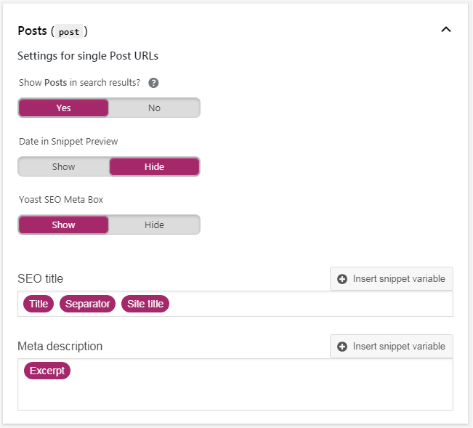Select Yes for showing Posts in search
The width and height of the screenshot is (473, 428).
(x=63, y=108)
